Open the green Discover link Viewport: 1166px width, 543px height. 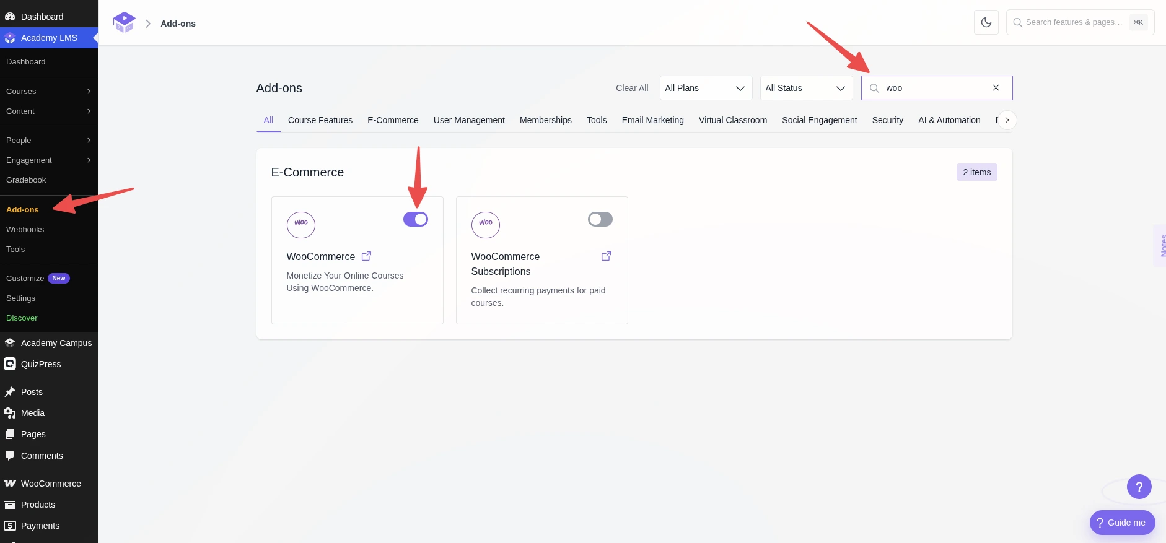pyautogui.click(x=22, y=318)
